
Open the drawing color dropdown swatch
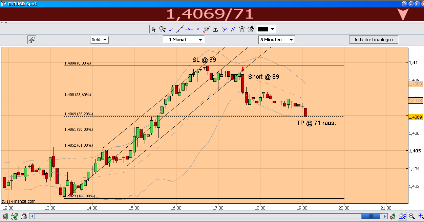point(266,29)
